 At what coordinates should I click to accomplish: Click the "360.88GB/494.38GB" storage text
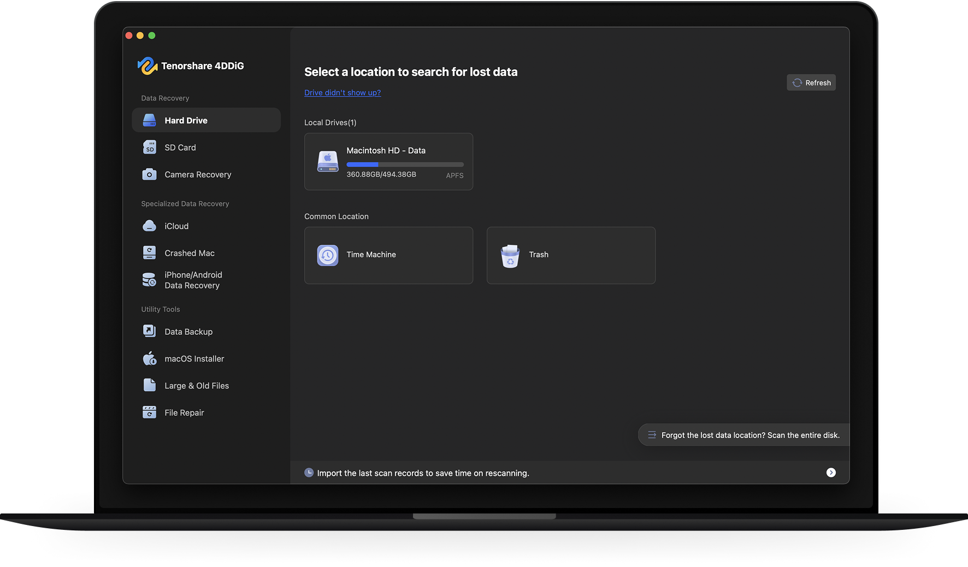point(381,174)
